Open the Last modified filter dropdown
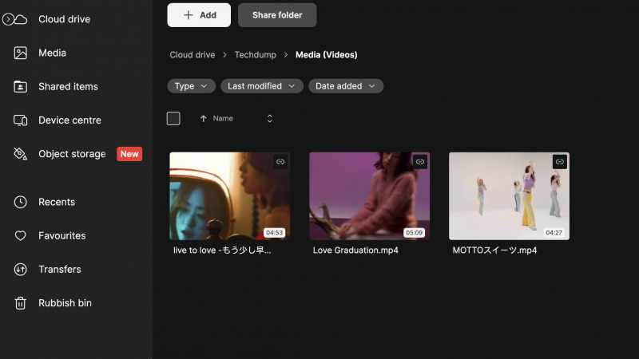Image resolution: width=639 pixels, height=359 pixels. [262, 86]
